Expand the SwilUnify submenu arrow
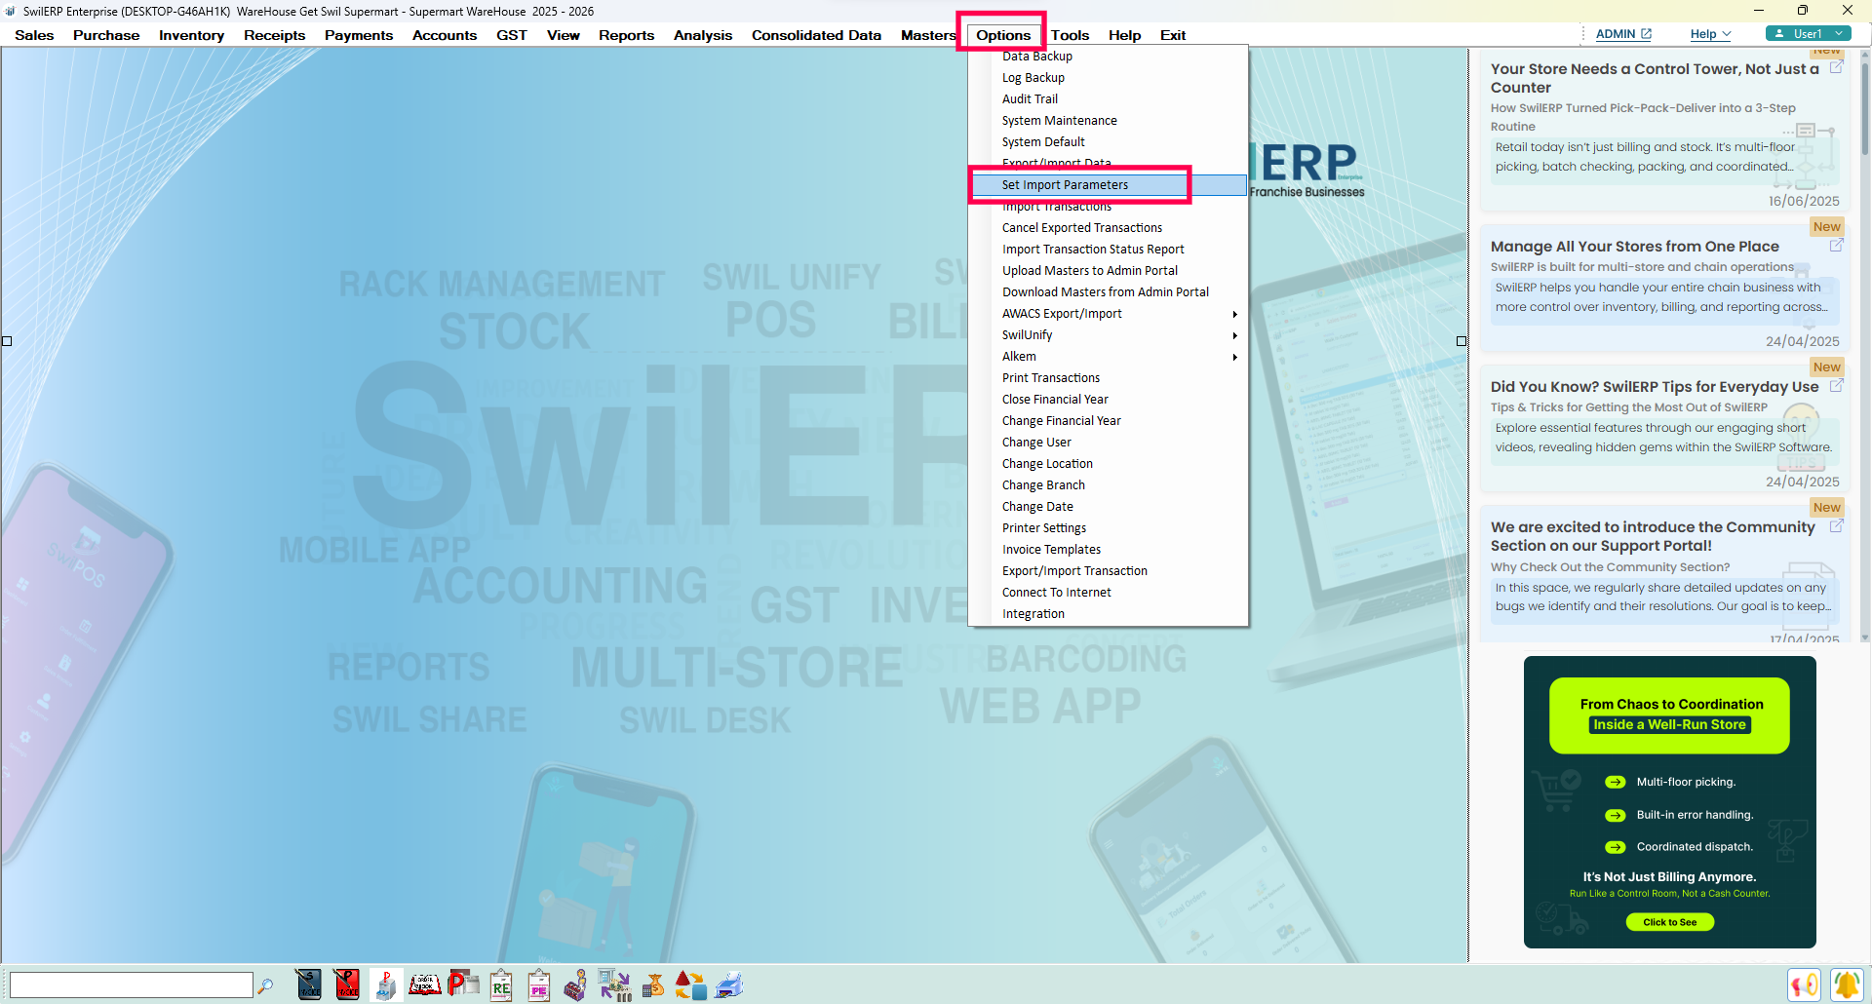This screenshot has width=1872, height=1004. pyautogui.click(x=1234, y=335)
